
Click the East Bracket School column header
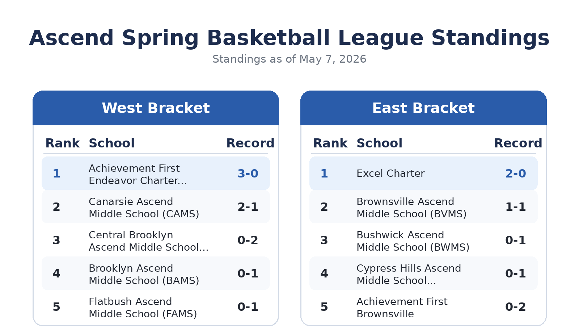pyautogui.click(x=379, y=143)
